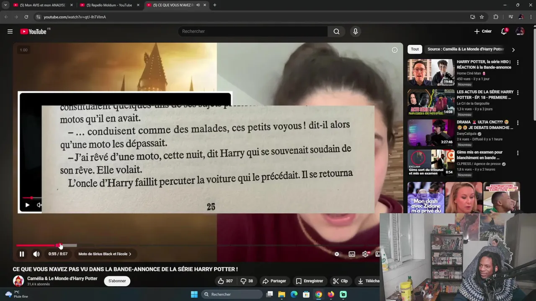Open a new browser tab
This screenshot has width=536, height=301.
[x=215, y=5]
